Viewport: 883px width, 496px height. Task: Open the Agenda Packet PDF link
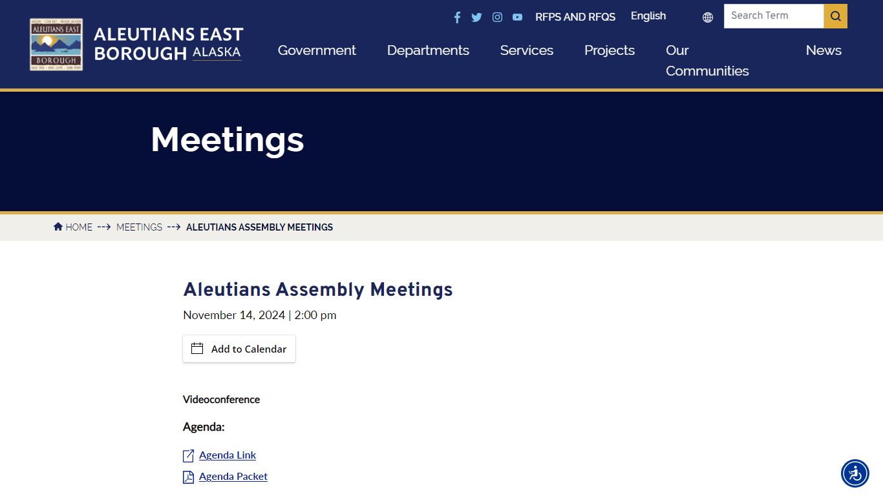coord(233,477)
